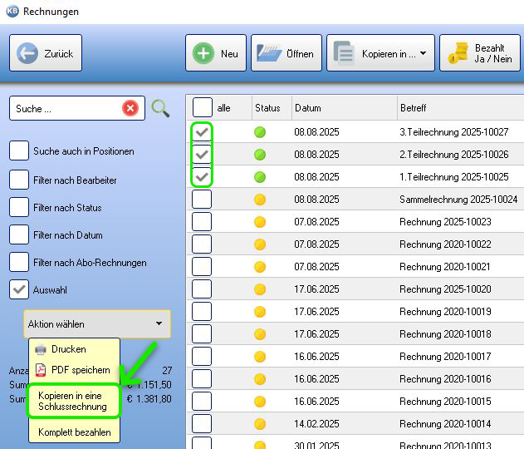The height and width of the screenshot is (449, 524).
Task: Enable Filter nach Abo-Rechnungen checkbox
Action: 19,262
